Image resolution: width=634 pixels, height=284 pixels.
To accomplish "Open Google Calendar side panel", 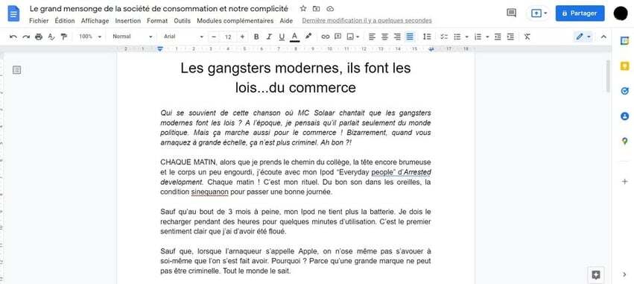I will tap(625, 41).
